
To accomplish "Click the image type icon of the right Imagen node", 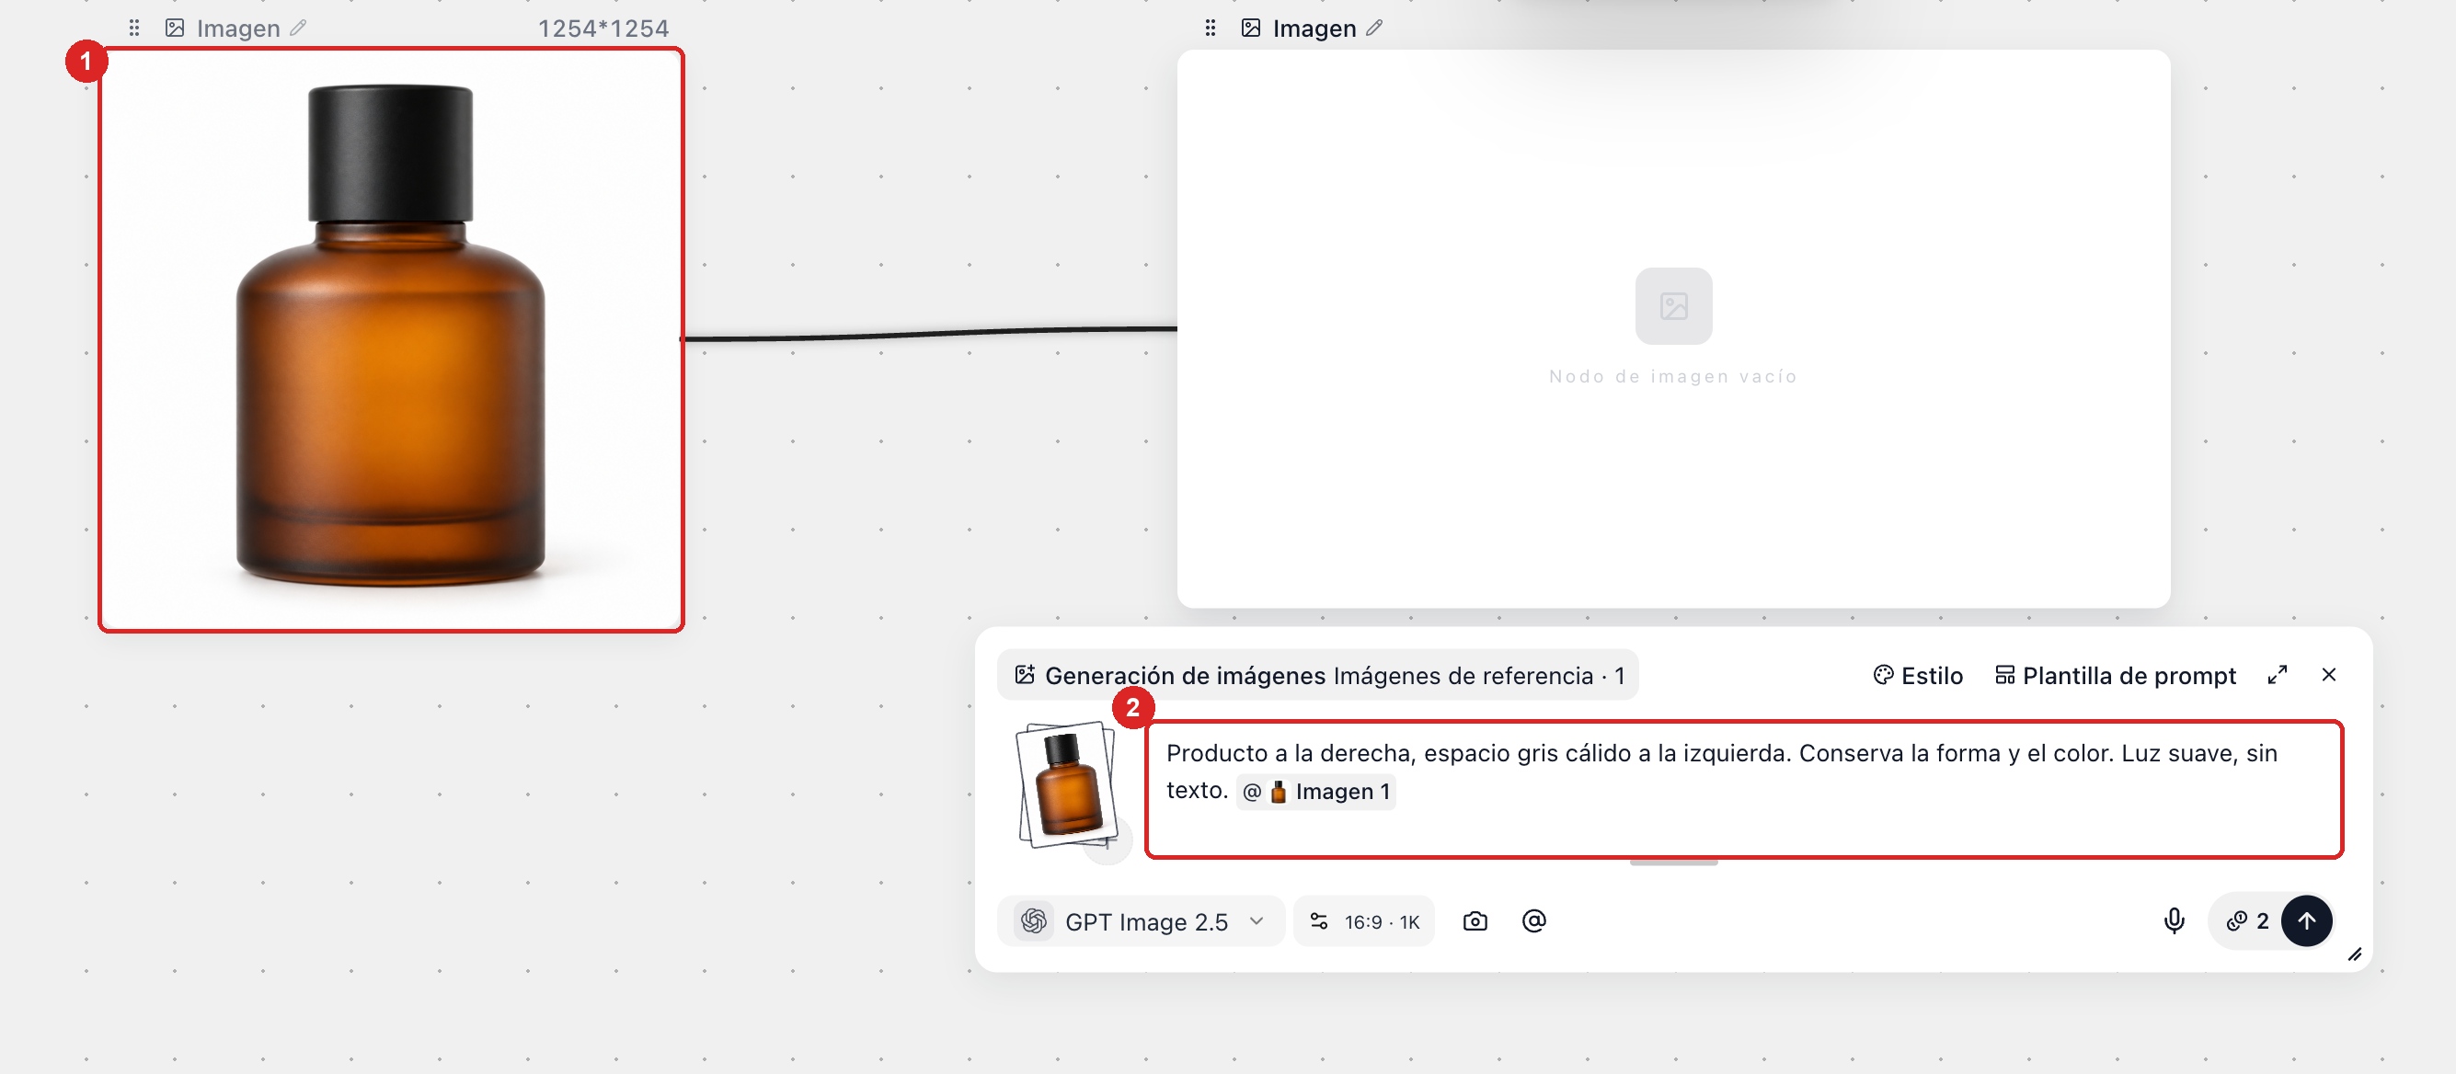I will click(1251, 28).
